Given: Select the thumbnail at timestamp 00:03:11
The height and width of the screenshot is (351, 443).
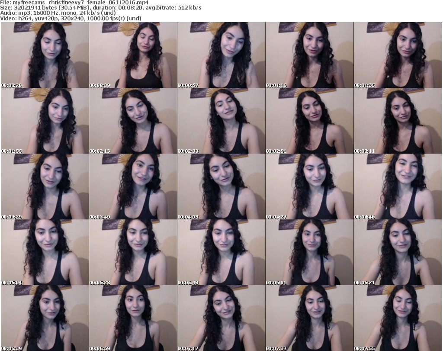Looking at the screenshot, I should (398, 121).
